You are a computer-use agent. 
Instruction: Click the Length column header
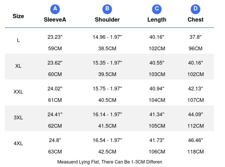pyautogui.click(x=157, y=20)
